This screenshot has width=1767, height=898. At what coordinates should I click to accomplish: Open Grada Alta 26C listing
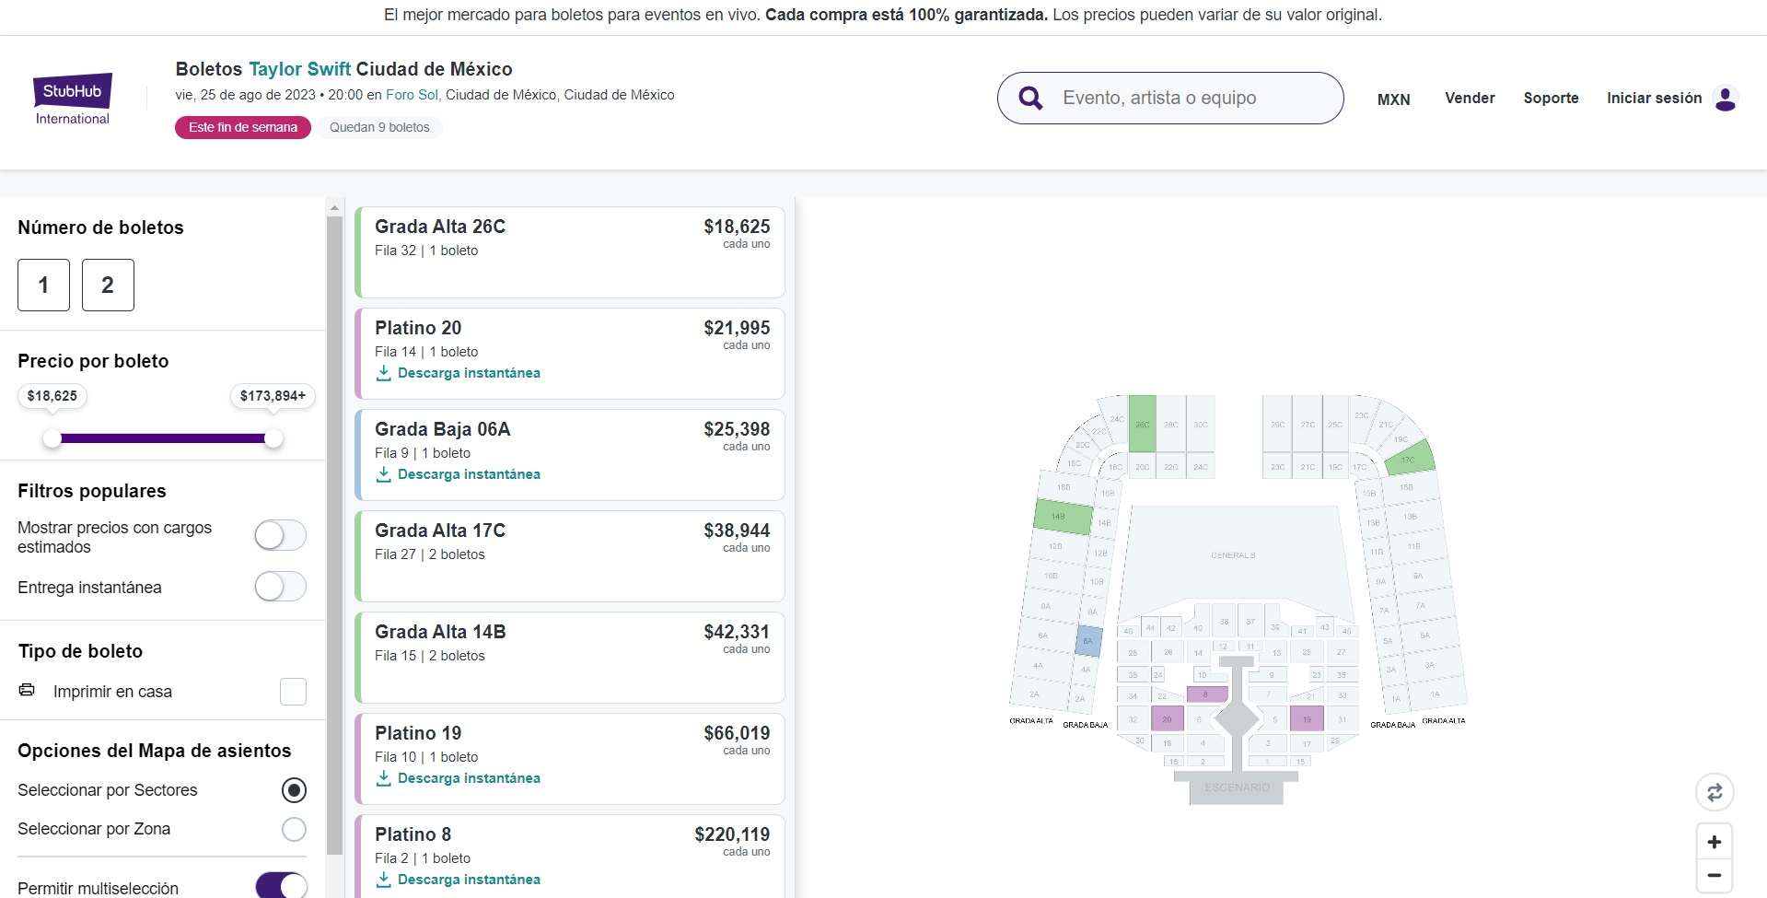[570, 252]
